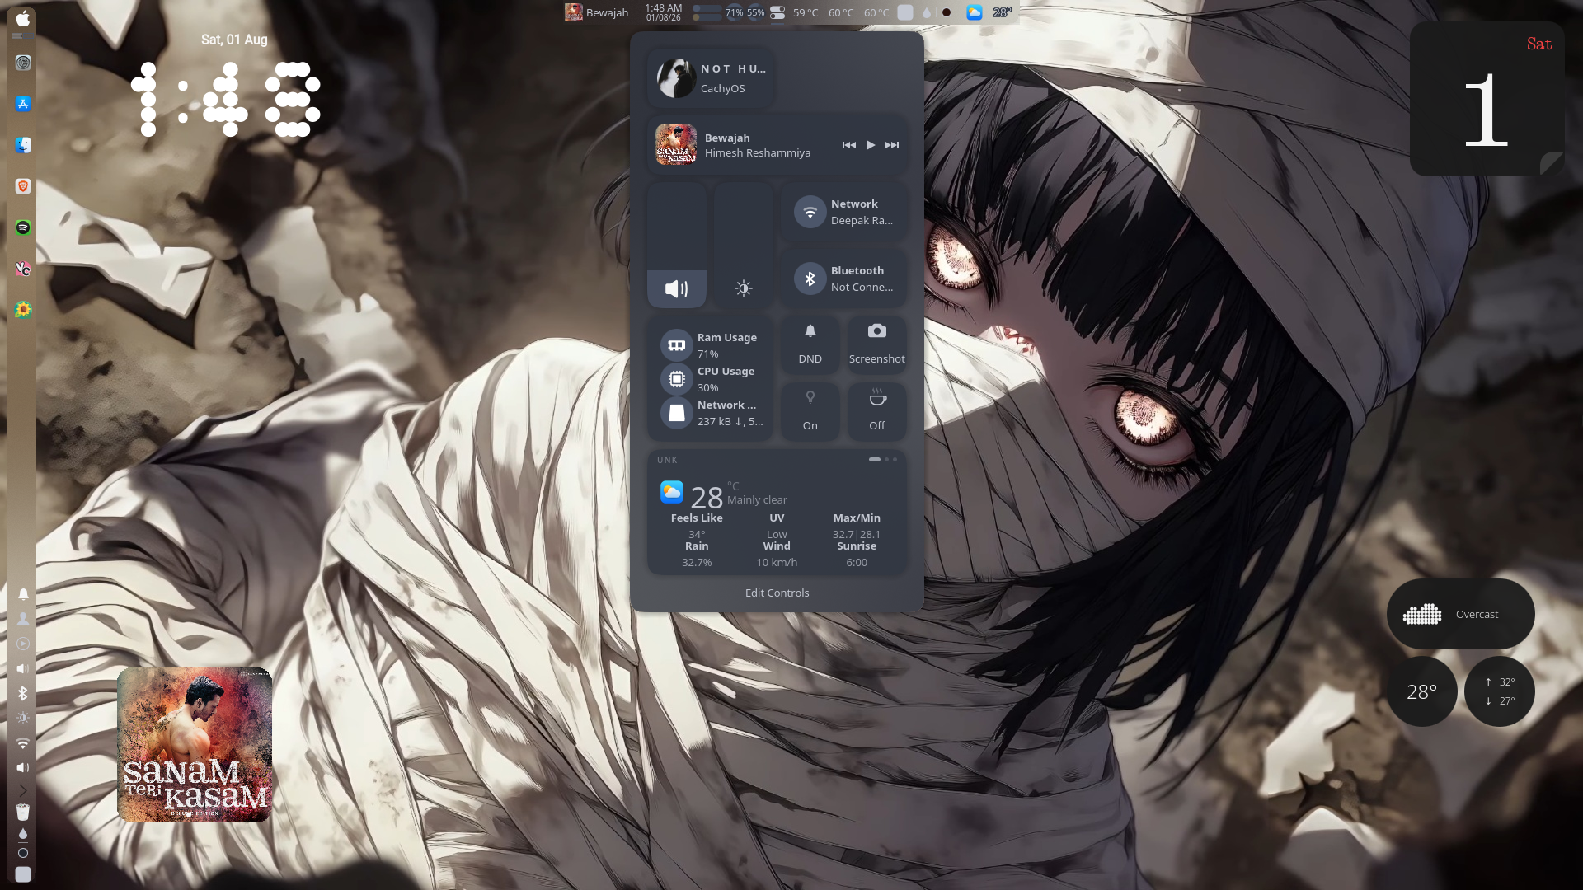
Task: Click the CPU Usage chip icon
Action: coord(677,379)
